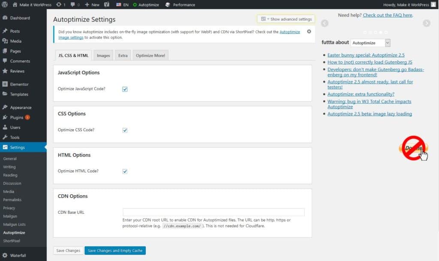Click Save Changes and Empty Cache
The image size is (439, 261).
click(115, 251)
